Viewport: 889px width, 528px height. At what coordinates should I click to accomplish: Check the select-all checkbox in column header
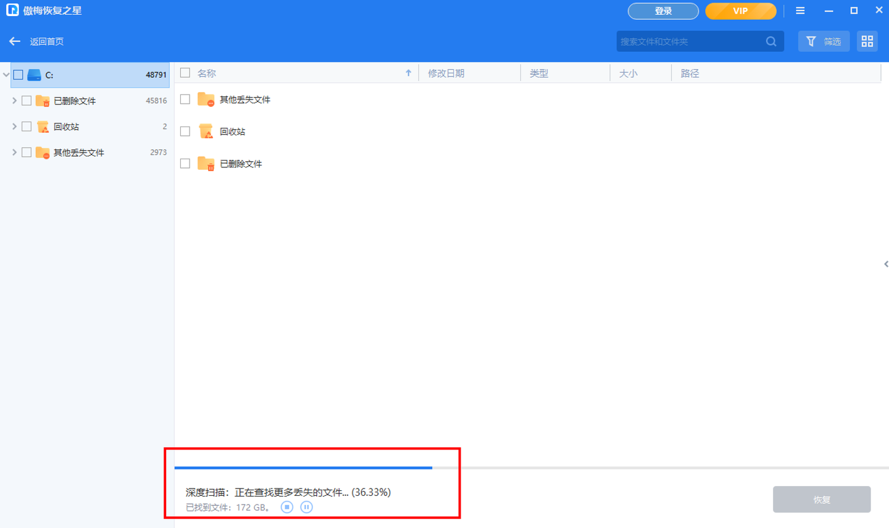pos(185,72)
